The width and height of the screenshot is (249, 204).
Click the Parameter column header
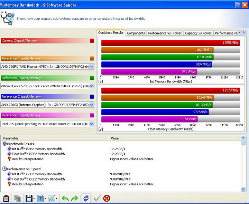(x=55, y=138)
